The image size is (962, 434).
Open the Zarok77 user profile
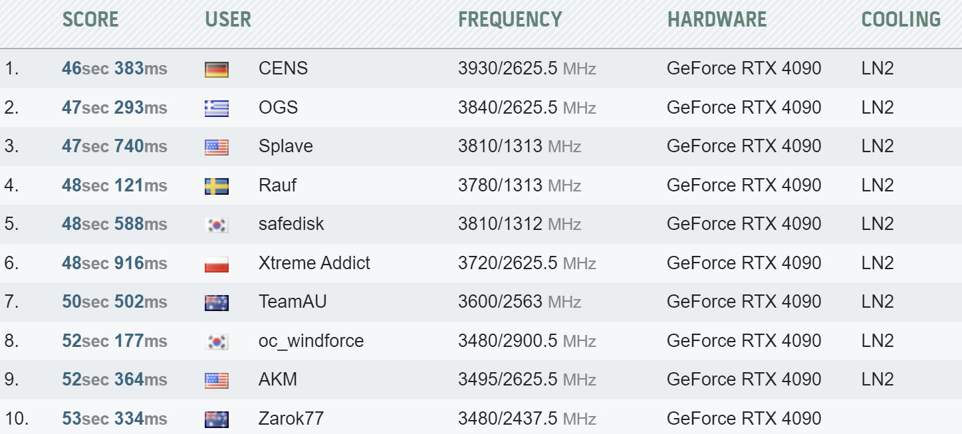(x=291, y=419)
